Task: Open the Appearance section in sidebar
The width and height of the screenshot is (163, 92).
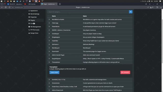Action: (x=33, y=11)
